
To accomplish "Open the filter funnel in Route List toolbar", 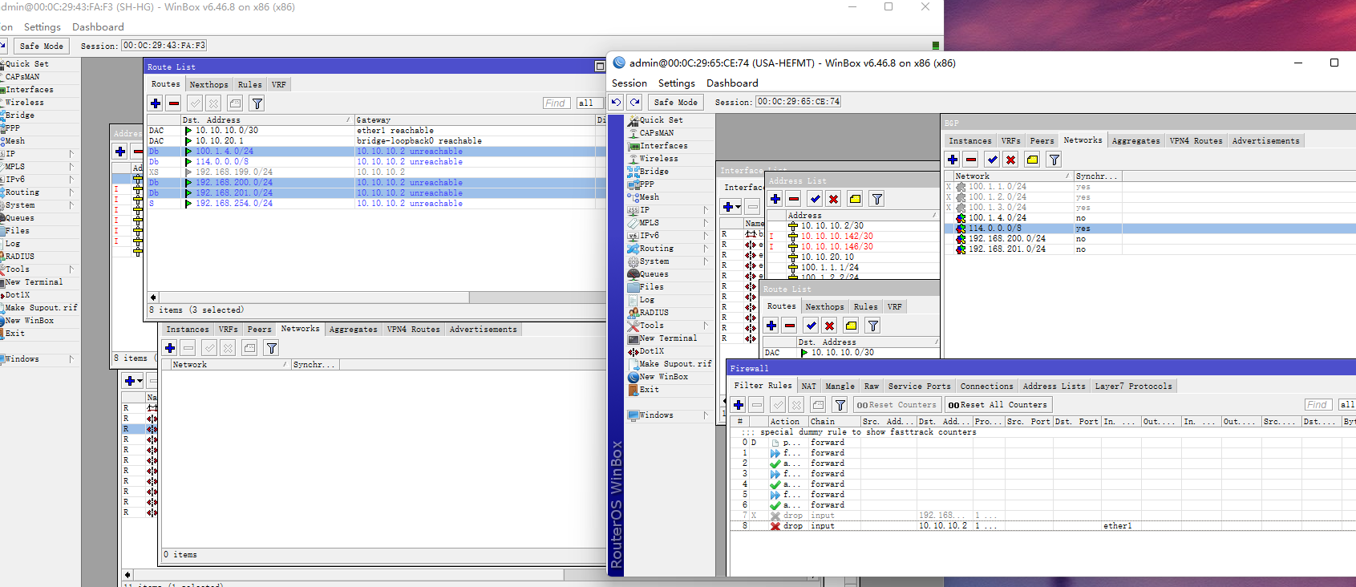I will point(257,103).
